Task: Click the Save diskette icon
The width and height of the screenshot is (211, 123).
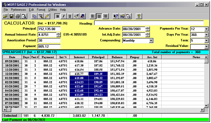Action: [x=11, y=16]
